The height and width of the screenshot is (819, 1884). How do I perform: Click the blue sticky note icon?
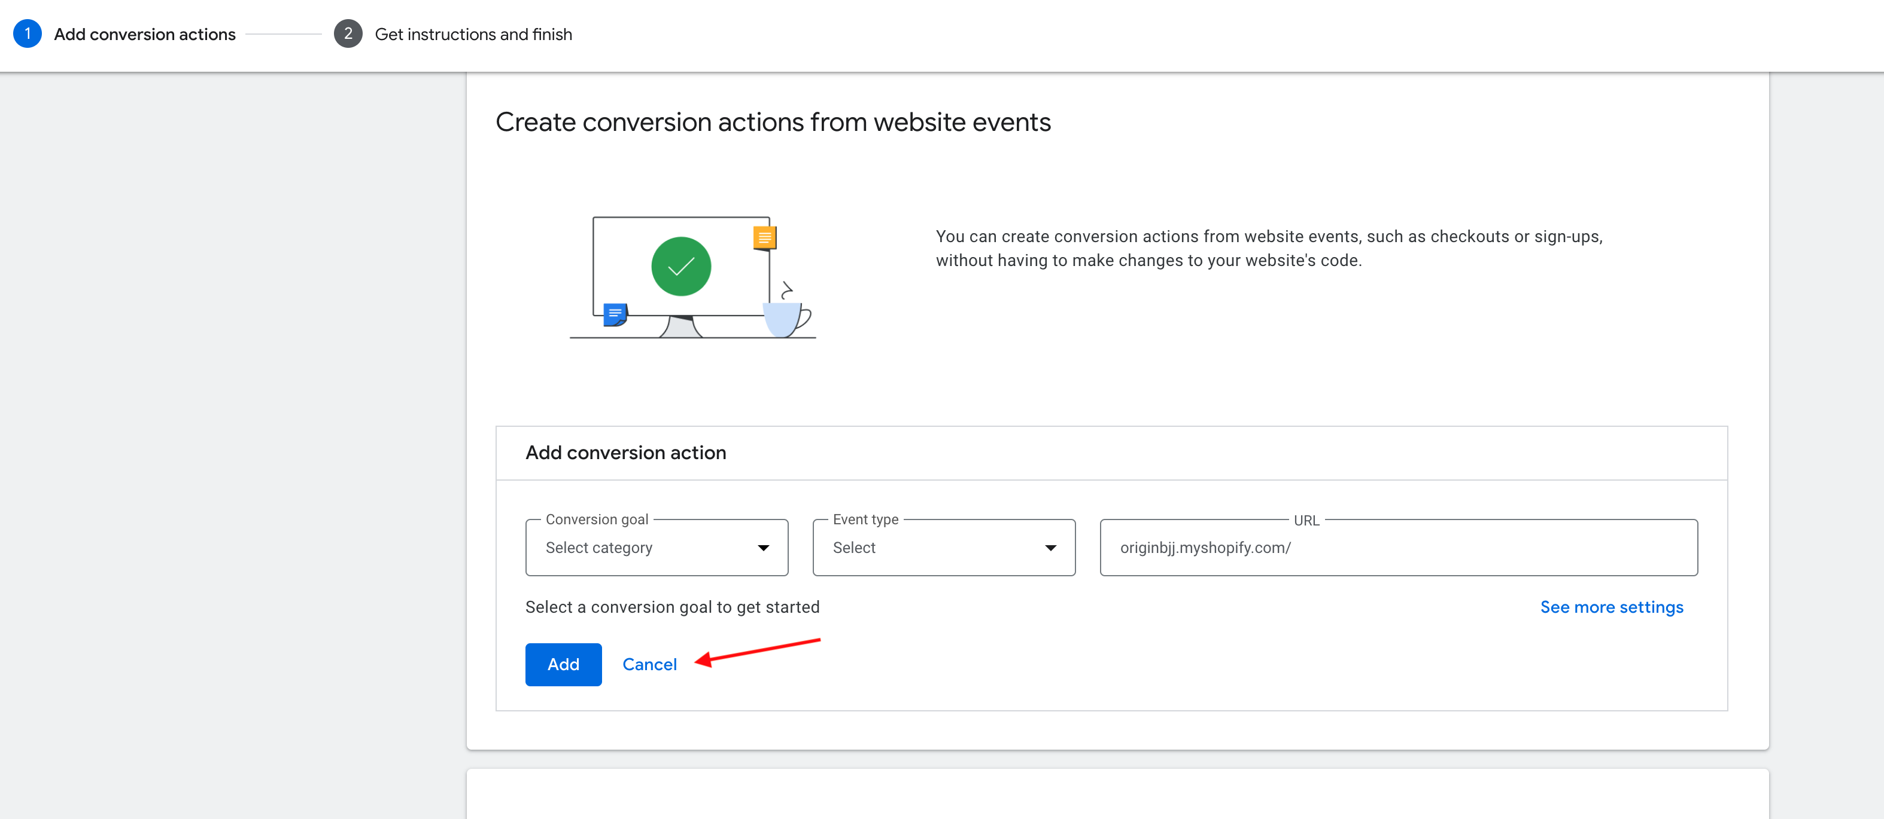(615, 314)
